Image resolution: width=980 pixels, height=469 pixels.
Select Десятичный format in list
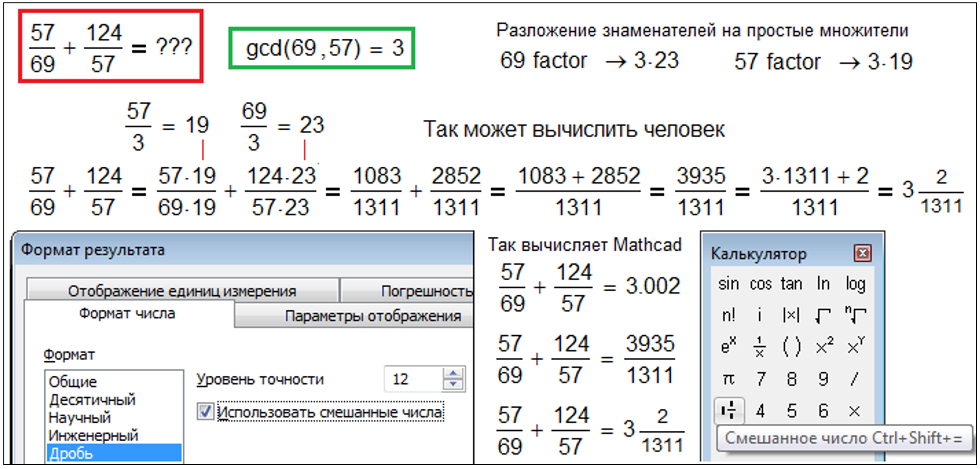click(x=114, y=399)
